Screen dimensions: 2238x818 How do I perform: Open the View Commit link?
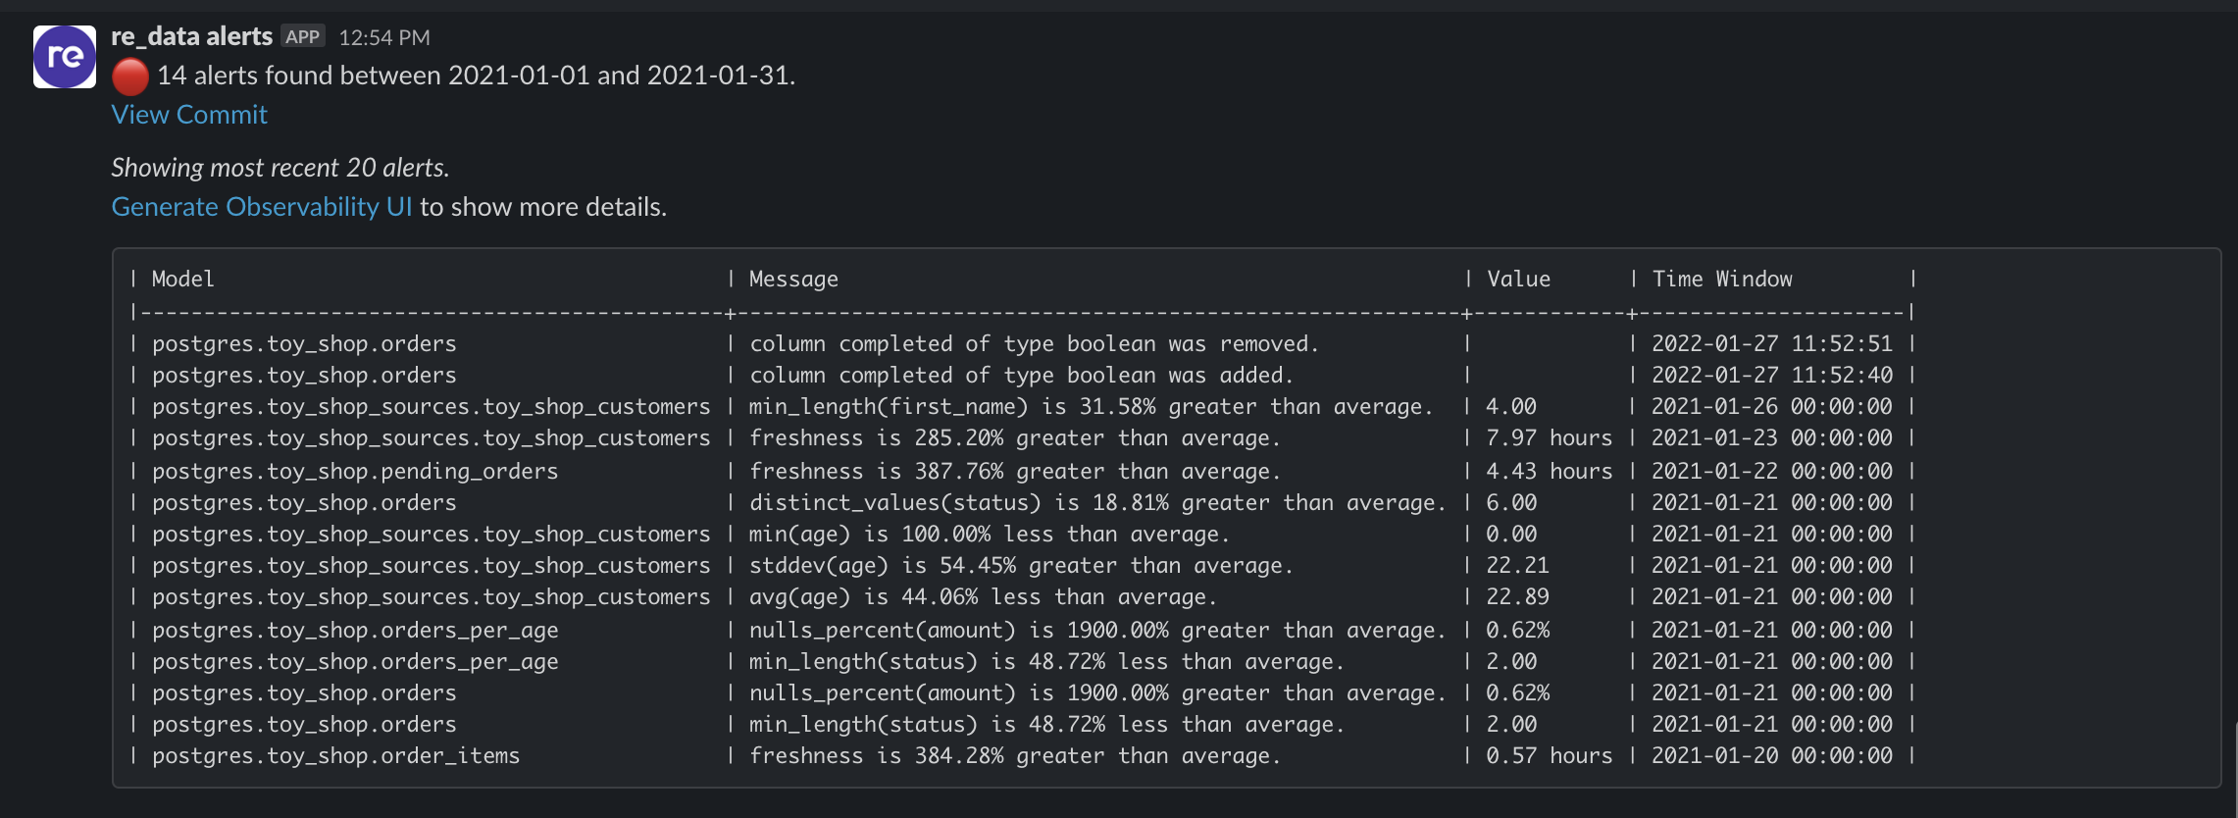189,115
